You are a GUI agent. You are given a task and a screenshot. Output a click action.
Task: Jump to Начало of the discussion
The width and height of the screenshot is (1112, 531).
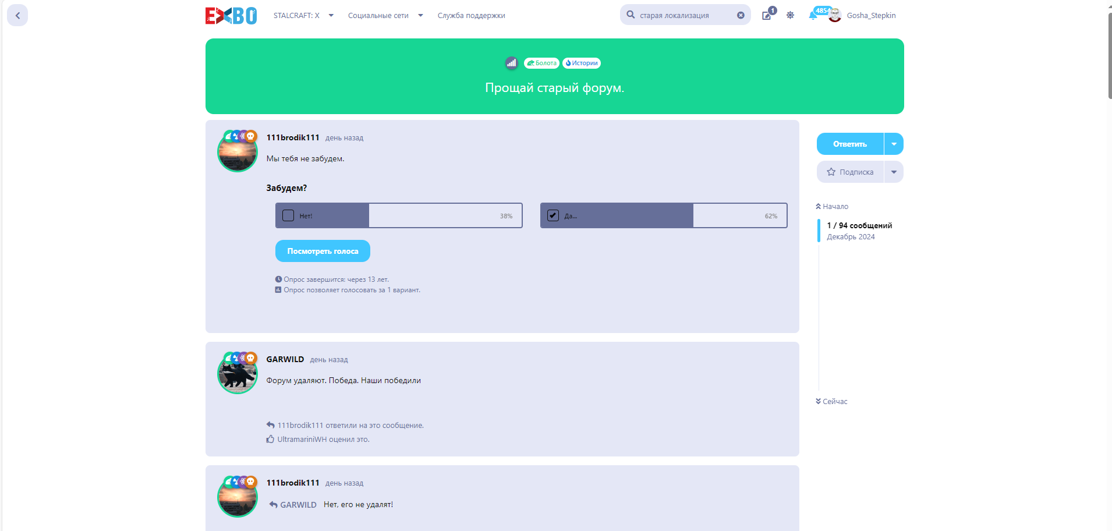coord(832,207)
